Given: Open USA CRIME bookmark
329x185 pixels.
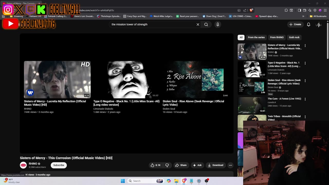Looking at the screenshot, I should coord(241,16).
